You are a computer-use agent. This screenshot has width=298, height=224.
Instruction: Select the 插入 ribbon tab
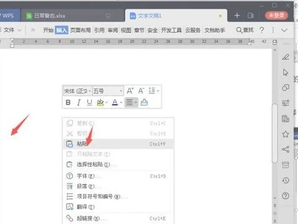62,30
